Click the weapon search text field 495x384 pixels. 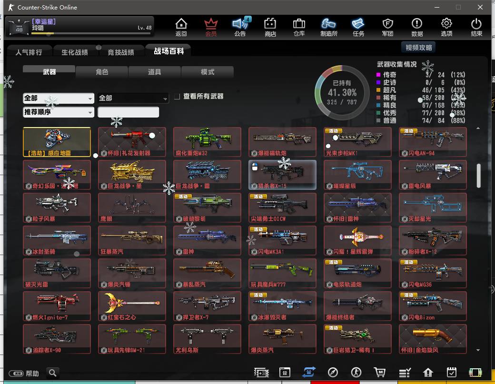[128, 112]
